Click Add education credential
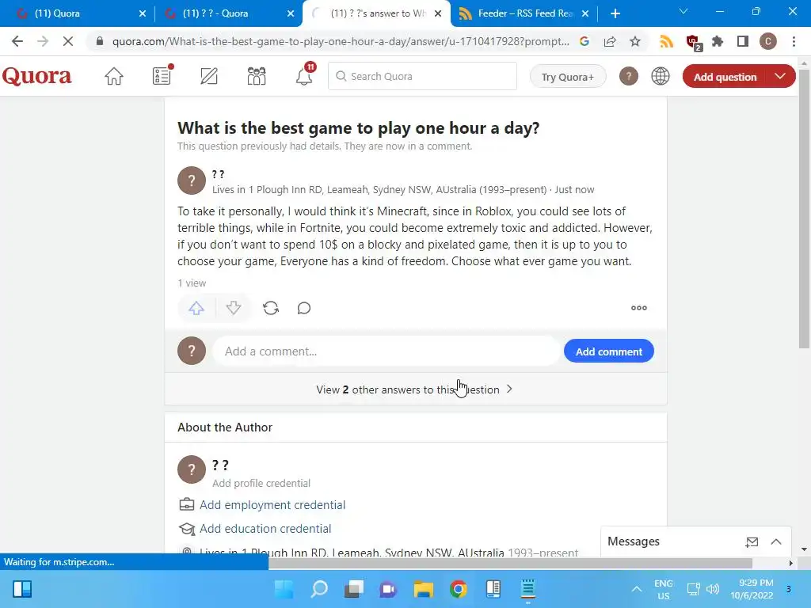Image resolution: width=811 pixels, height=608 pixels. coord(265,528)
